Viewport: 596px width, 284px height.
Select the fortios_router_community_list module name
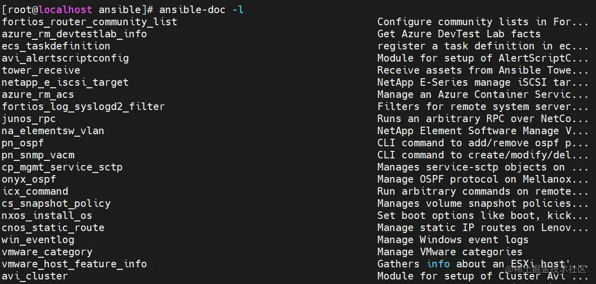[x=89, y=22]
